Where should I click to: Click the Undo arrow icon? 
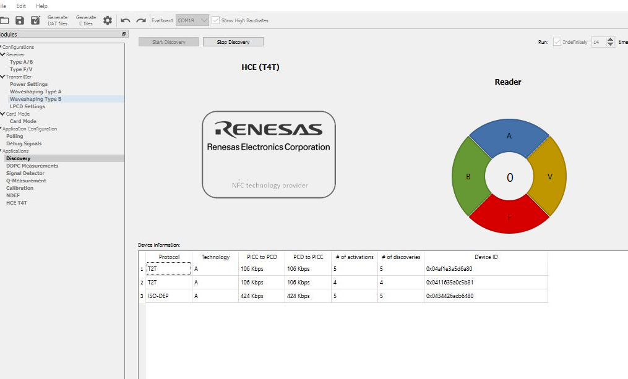(126, 20)
